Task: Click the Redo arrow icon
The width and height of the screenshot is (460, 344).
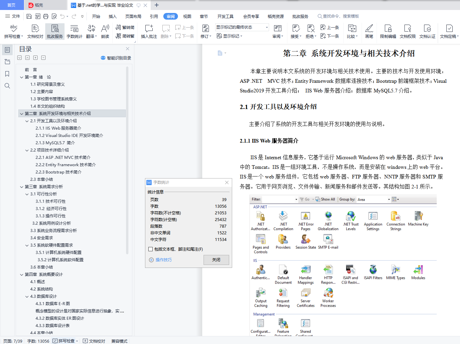Action: click(74, 16)
